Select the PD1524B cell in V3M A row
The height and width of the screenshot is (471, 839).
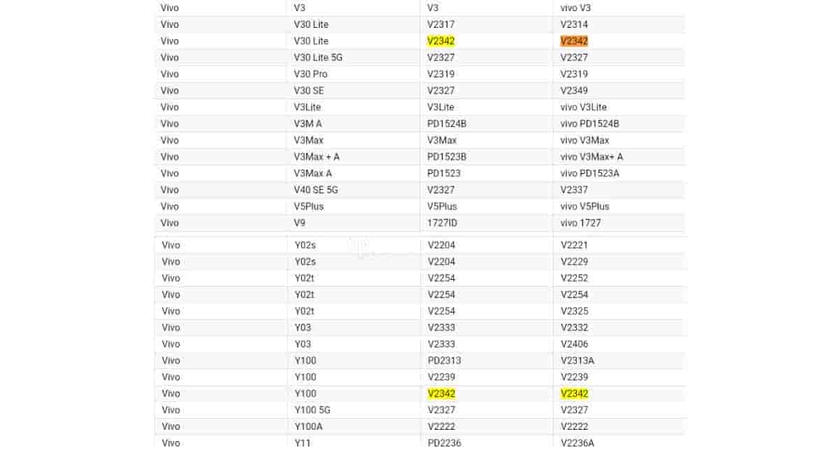[x=447, y=124]
